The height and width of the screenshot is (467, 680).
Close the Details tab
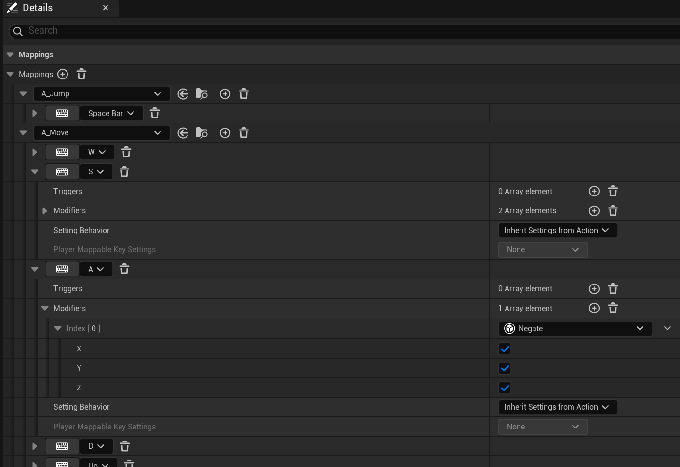point(106,8)
